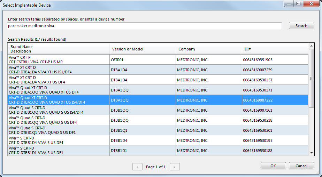Maximize the Select Implantable Device window
This screenshot has height=177, width=322.
pyautogui.click(x=298, y=4)
